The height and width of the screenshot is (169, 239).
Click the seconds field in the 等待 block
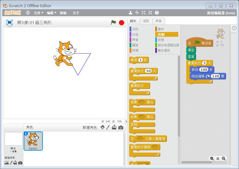[140, 60]
